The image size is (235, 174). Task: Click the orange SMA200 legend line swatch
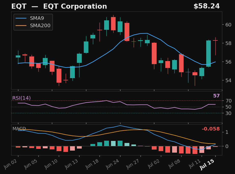pos(21,26)
